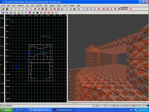Click inside the 3D camera view

pos(108,58)
